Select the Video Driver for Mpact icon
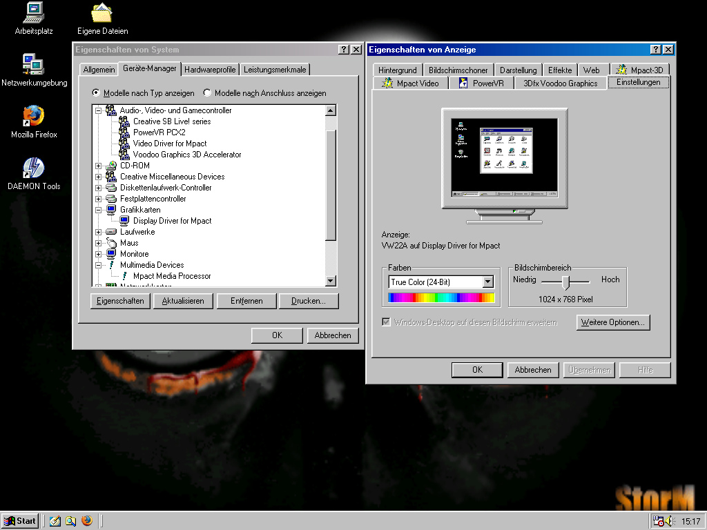 point(124,144)
